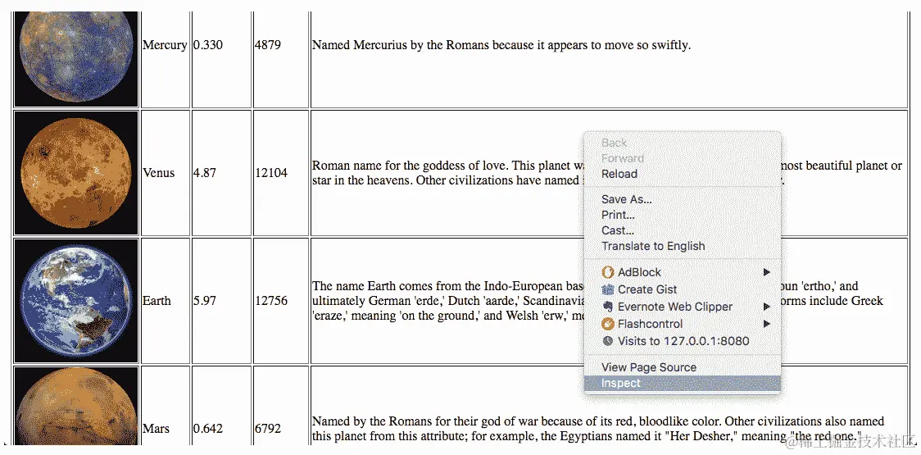The width and height of the screenshot is (921, 455).
Task: Click the 6792 diameter value
Action: [x=268, y=429]
